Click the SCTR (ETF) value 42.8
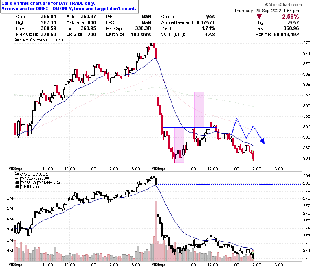Viewport: 317px width, 268px height. [210, 34]
